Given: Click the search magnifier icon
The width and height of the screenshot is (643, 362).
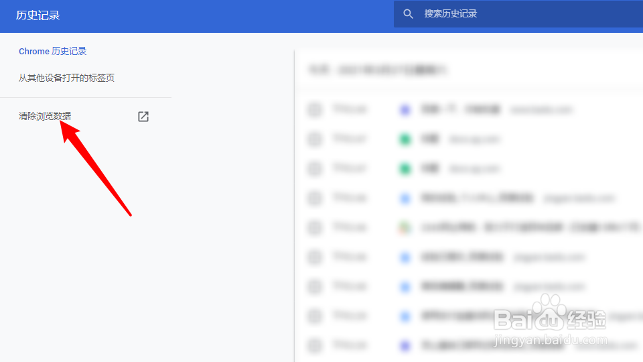Looking at the screenshot, I should (408, 14).
